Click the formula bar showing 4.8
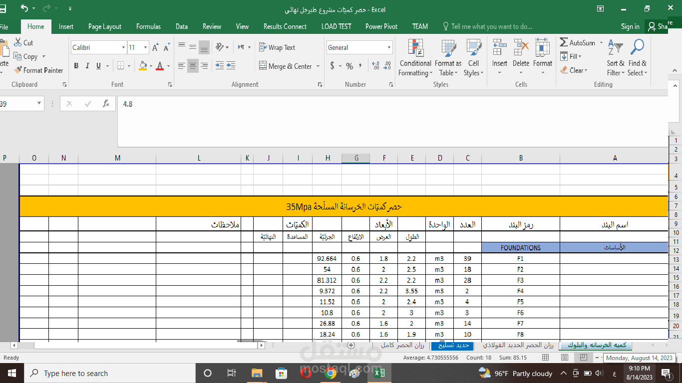The width and height of the screenshot is (682, 383). tap(392, 121)
